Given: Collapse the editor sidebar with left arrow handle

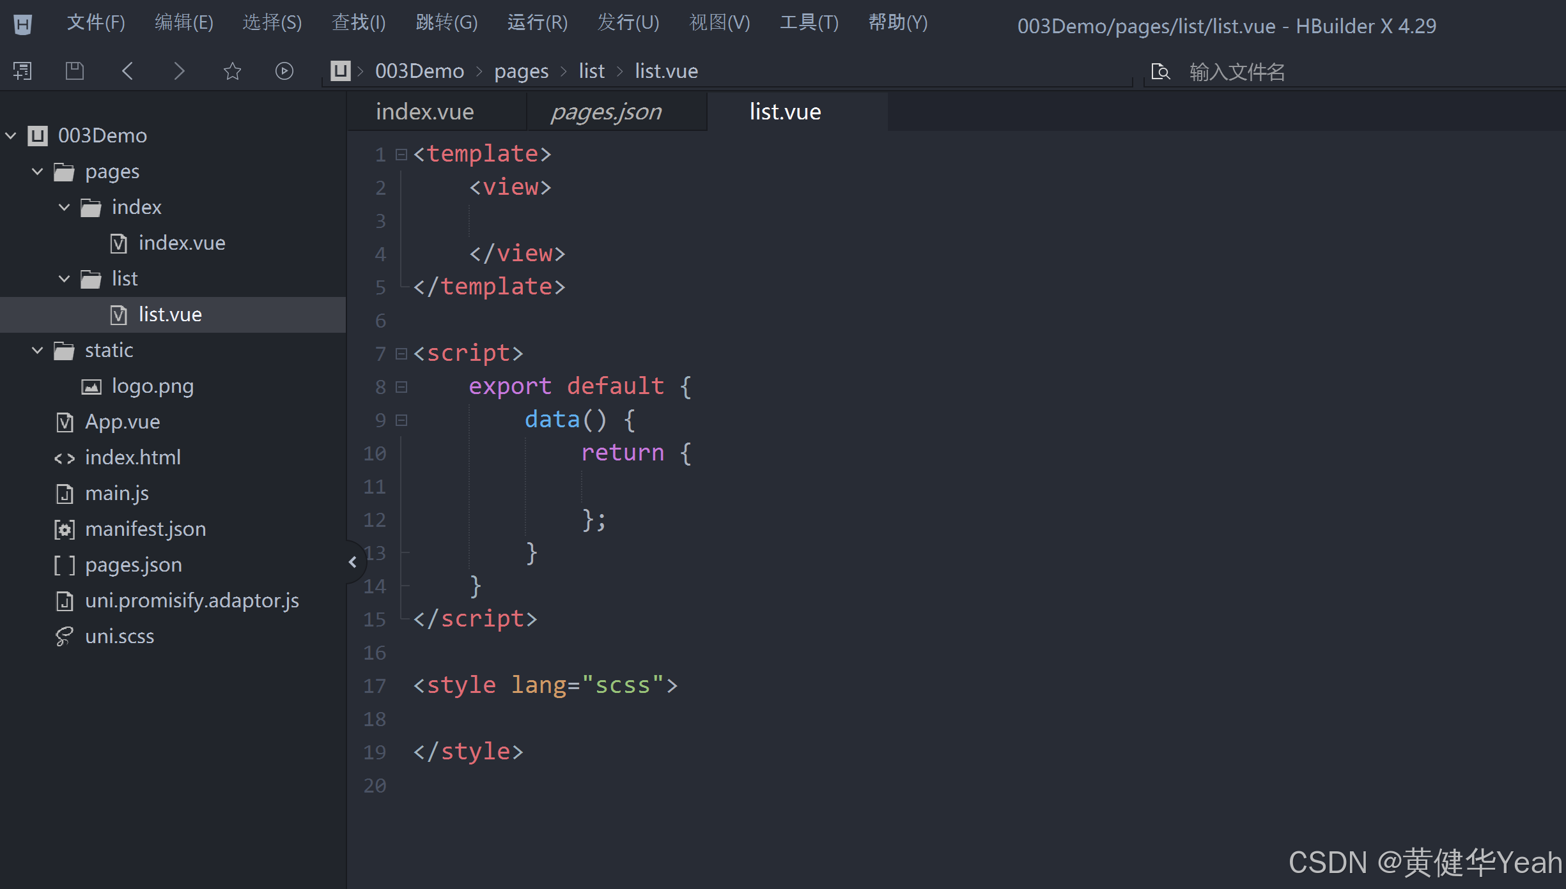Looking at the screenshot, I should pyautogui.click(x=353, y=561).
